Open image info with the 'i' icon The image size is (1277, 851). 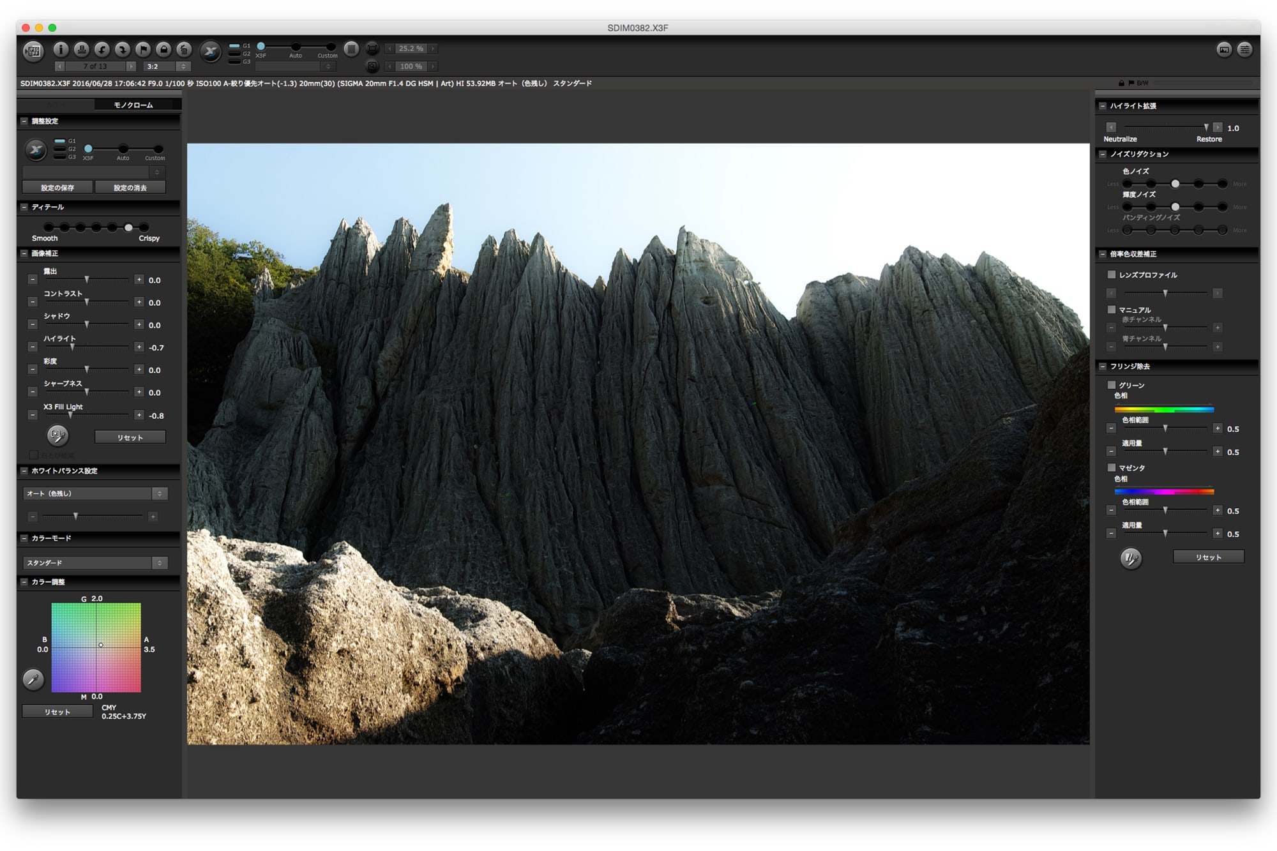[61, 49]
